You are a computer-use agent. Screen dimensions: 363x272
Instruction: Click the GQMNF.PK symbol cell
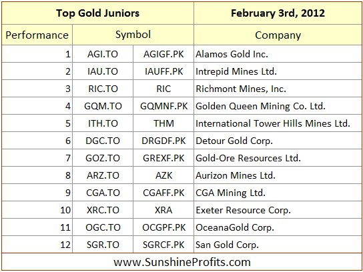pos(163,106)
